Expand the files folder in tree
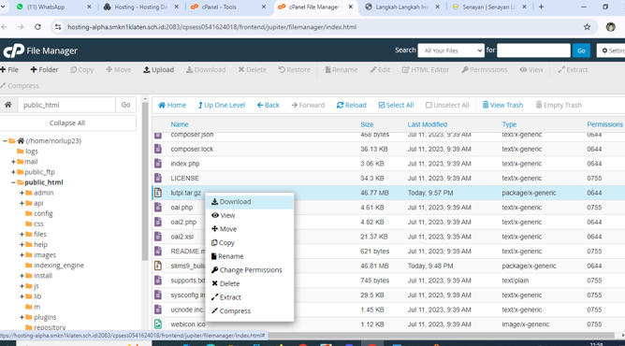The width and height of the screenshot is (625, 346). 22,234
